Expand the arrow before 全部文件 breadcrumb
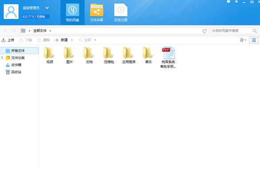 [x=29, y=31]
